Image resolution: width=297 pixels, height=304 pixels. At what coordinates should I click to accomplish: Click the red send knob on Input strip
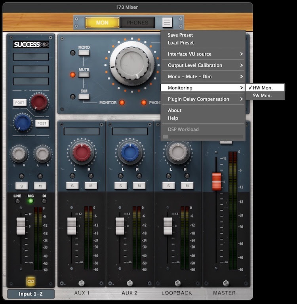point(39,102)
